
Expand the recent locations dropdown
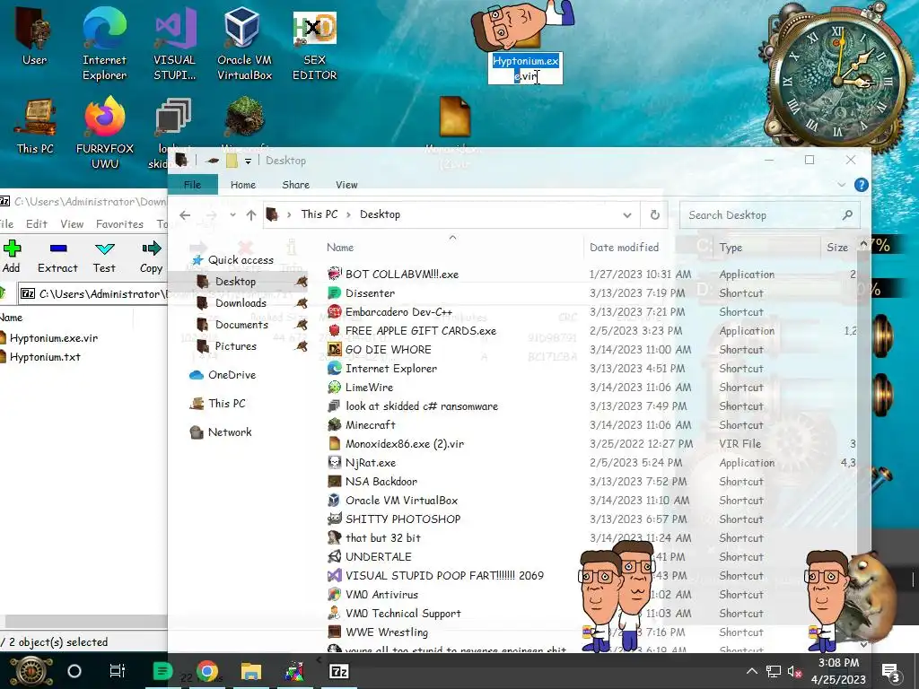pos(232,215)
